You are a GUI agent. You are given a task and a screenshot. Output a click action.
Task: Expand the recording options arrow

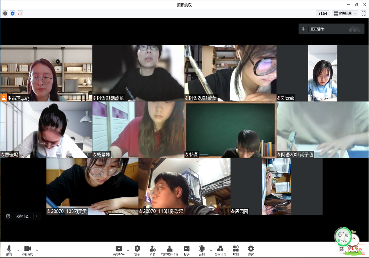[x=211, y=250]
